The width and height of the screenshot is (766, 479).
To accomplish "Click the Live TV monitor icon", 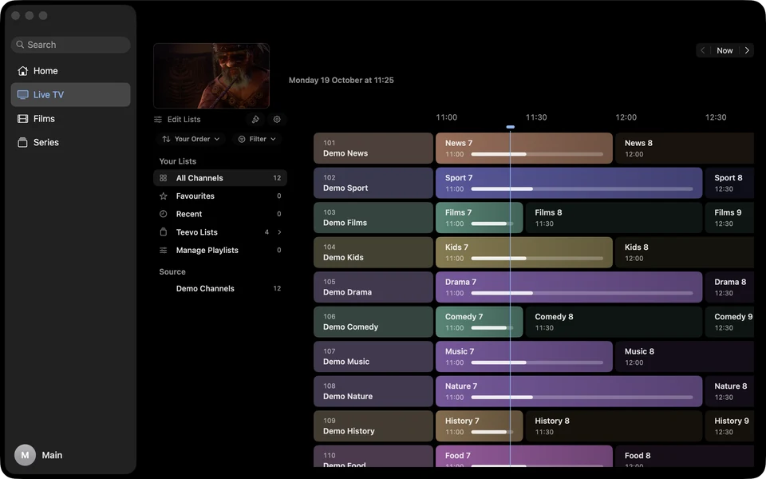I will (22, 95).
